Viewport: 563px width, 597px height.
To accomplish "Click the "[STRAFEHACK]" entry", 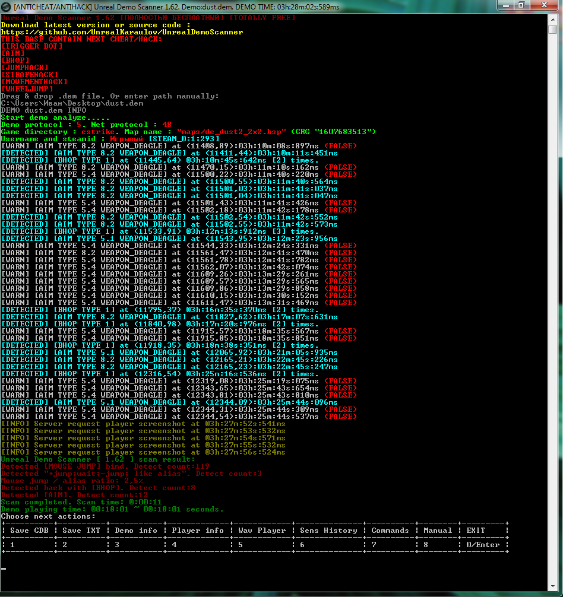I will (29, 75).
